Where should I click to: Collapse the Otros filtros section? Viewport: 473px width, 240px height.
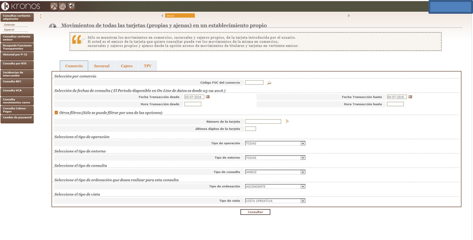pyautogui.click(x=56, y=112)
